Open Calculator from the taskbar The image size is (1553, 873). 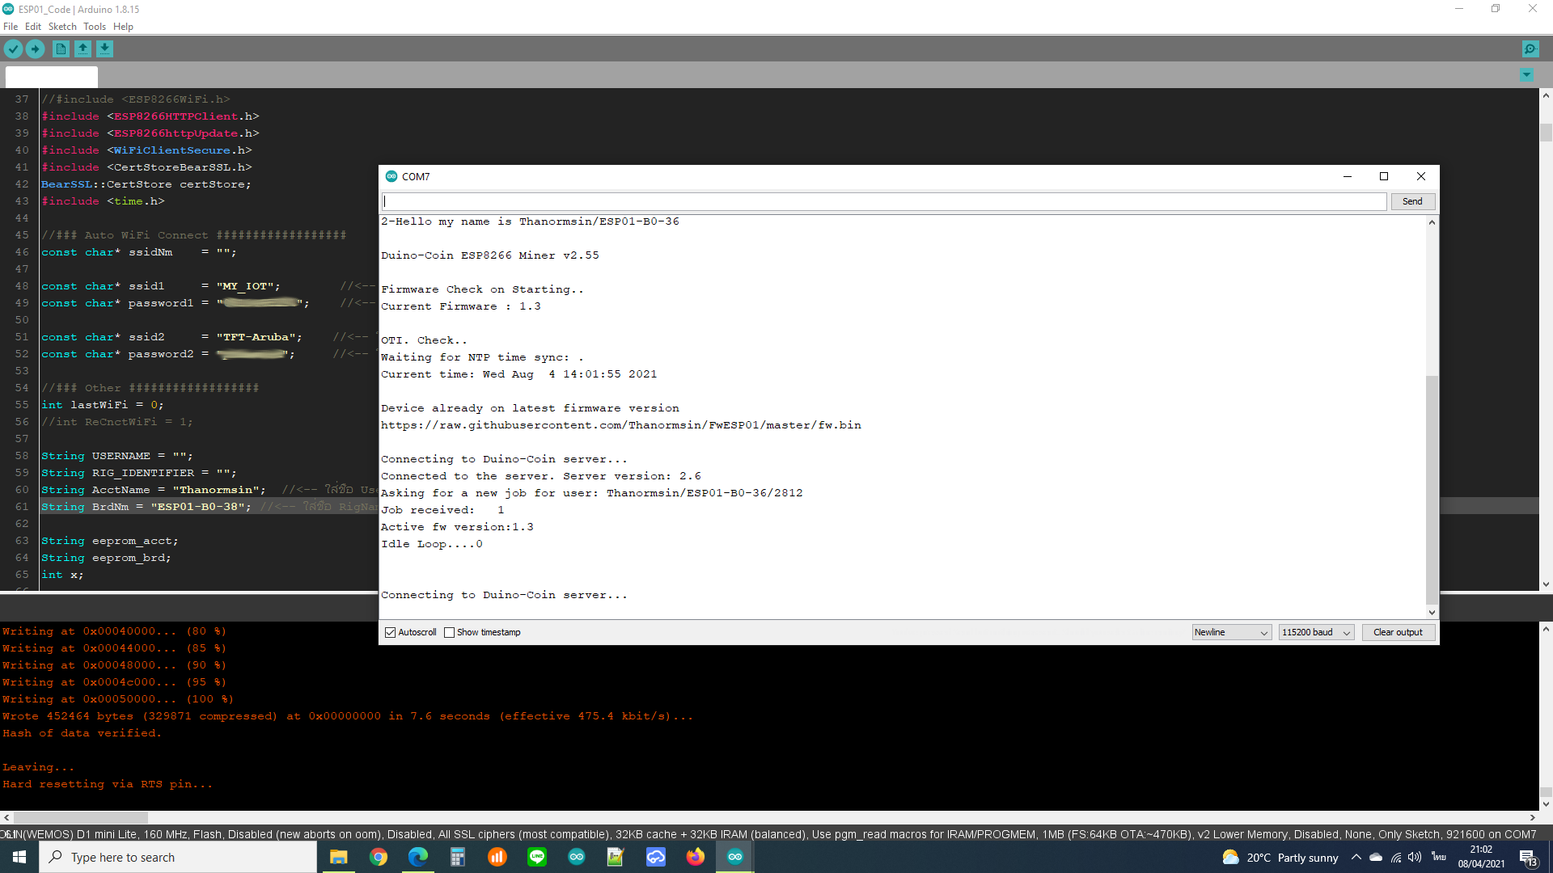click(458, 857)
